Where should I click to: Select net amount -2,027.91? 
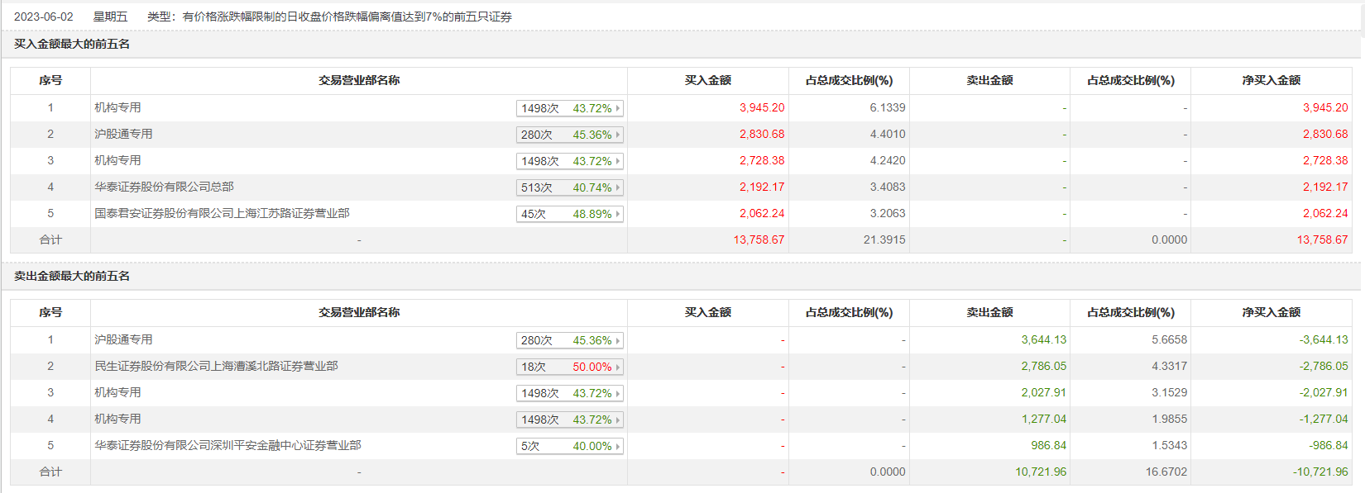coord(1324,392)
